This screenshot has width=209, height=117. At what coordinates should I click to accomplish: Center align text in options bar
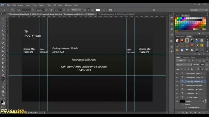[x=88, y=10]
